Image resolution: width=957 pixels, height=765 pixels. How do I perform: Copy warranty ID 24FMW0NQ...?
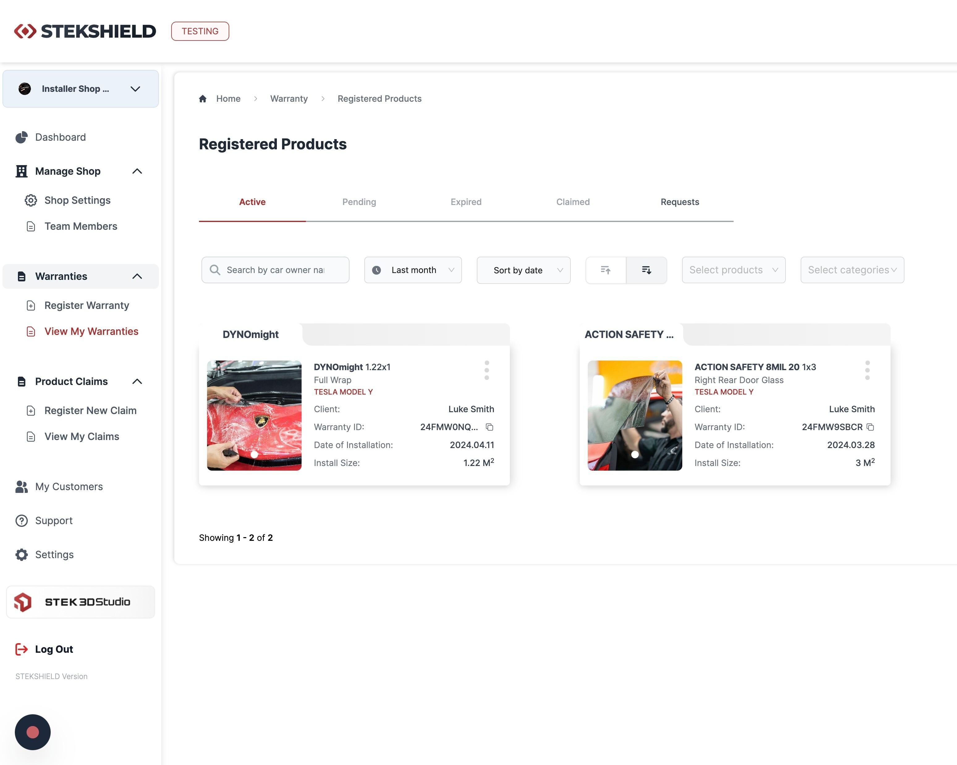tap(489, 427)
